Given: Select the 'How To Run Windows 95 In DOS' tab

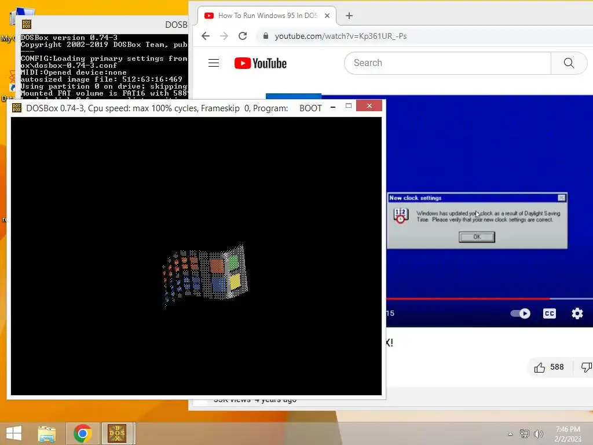Looking at the screenshot, I should click(267, 16).
